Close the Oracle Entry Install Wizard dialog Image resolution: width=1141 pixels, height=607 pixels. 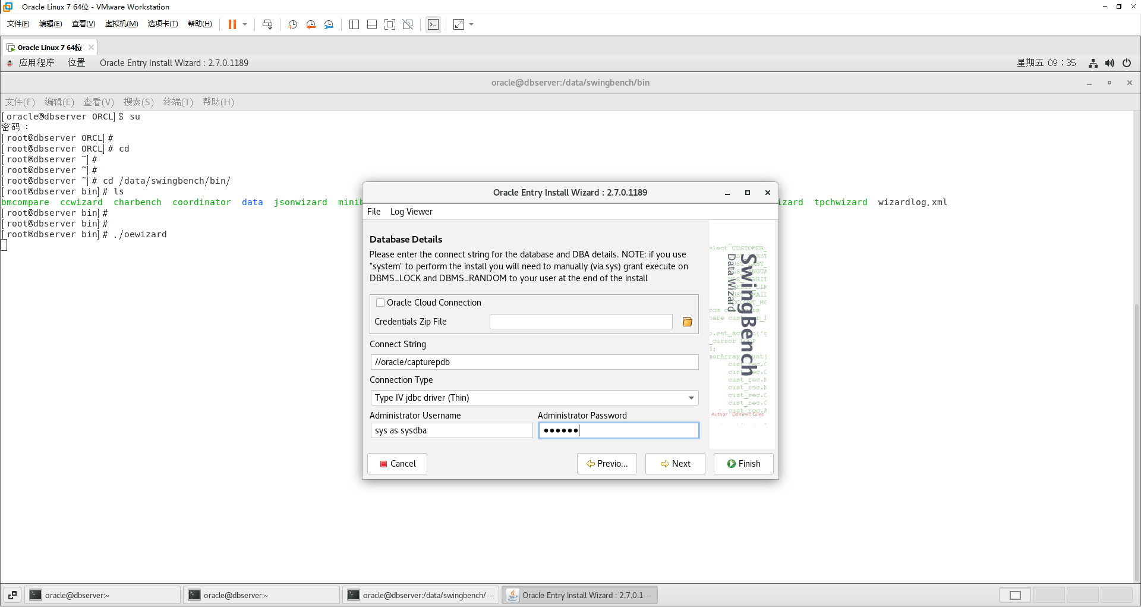tap(768, 193)
